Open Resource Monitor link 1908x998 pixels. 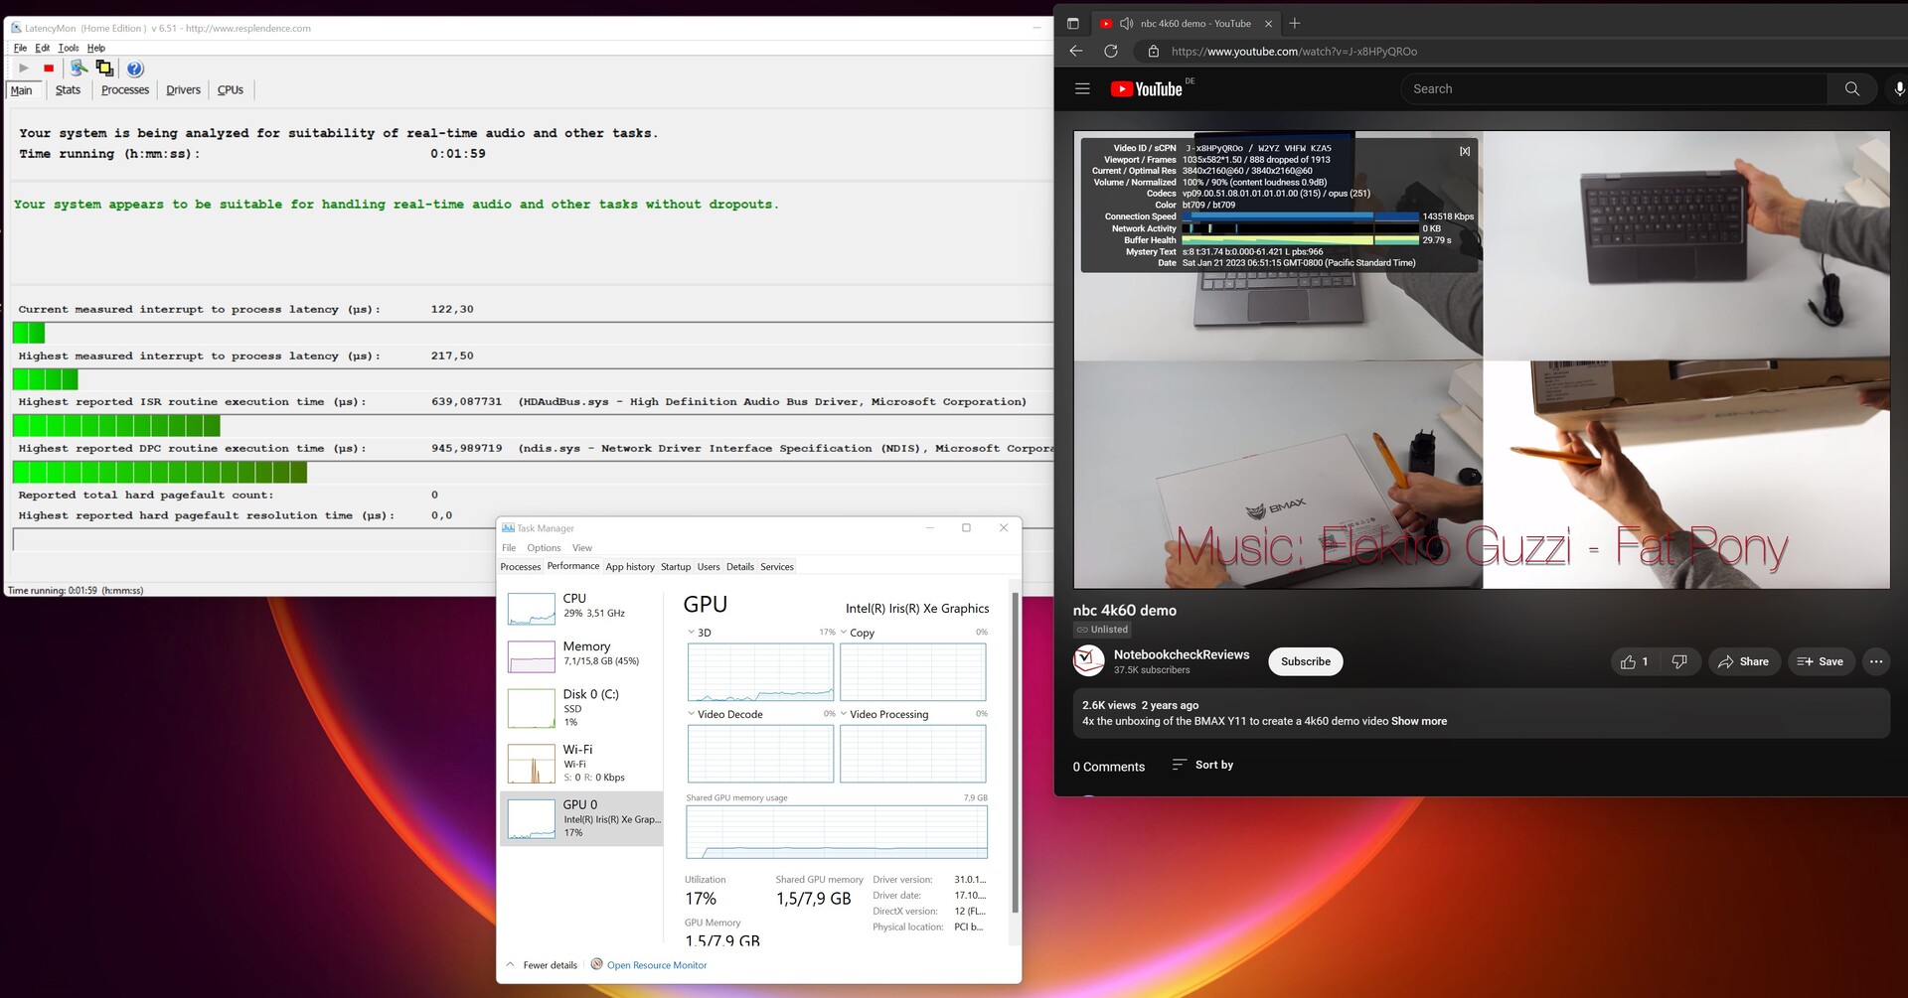click(657, 965)
